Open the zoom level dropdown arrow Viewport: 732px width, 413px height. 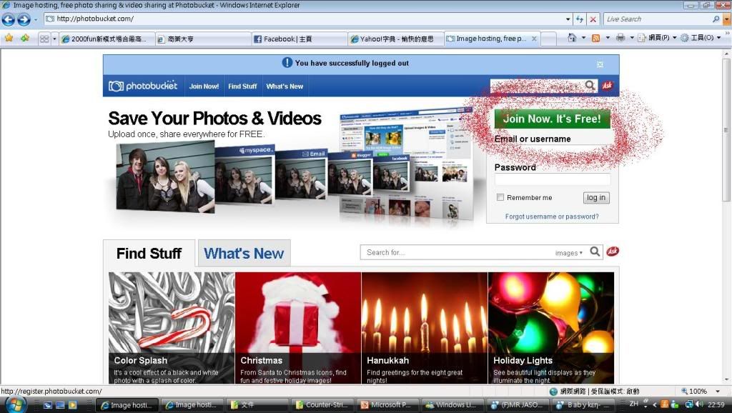tap(718, 391)
